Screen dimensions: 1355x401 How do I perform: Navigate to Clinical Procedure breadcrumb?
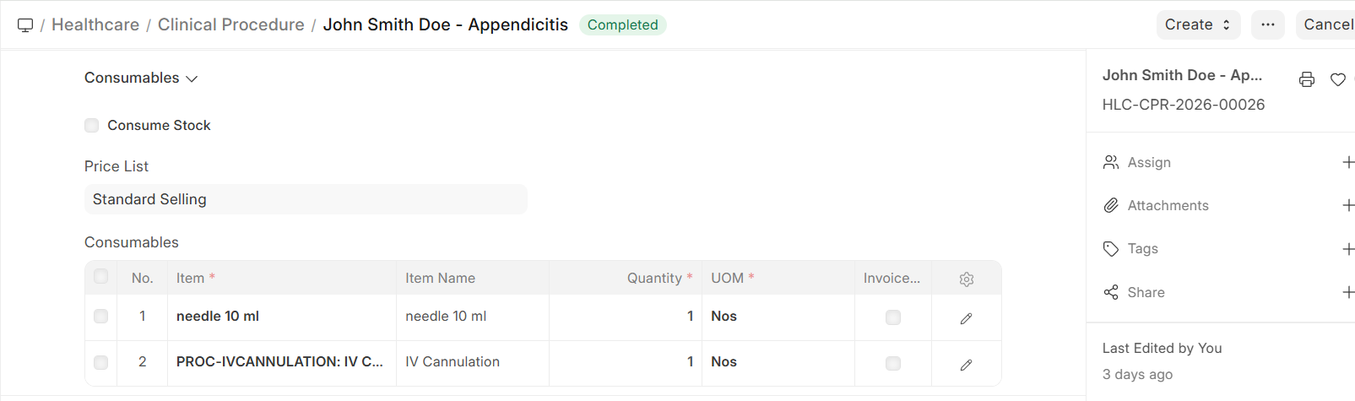click(x=230, y=25)
